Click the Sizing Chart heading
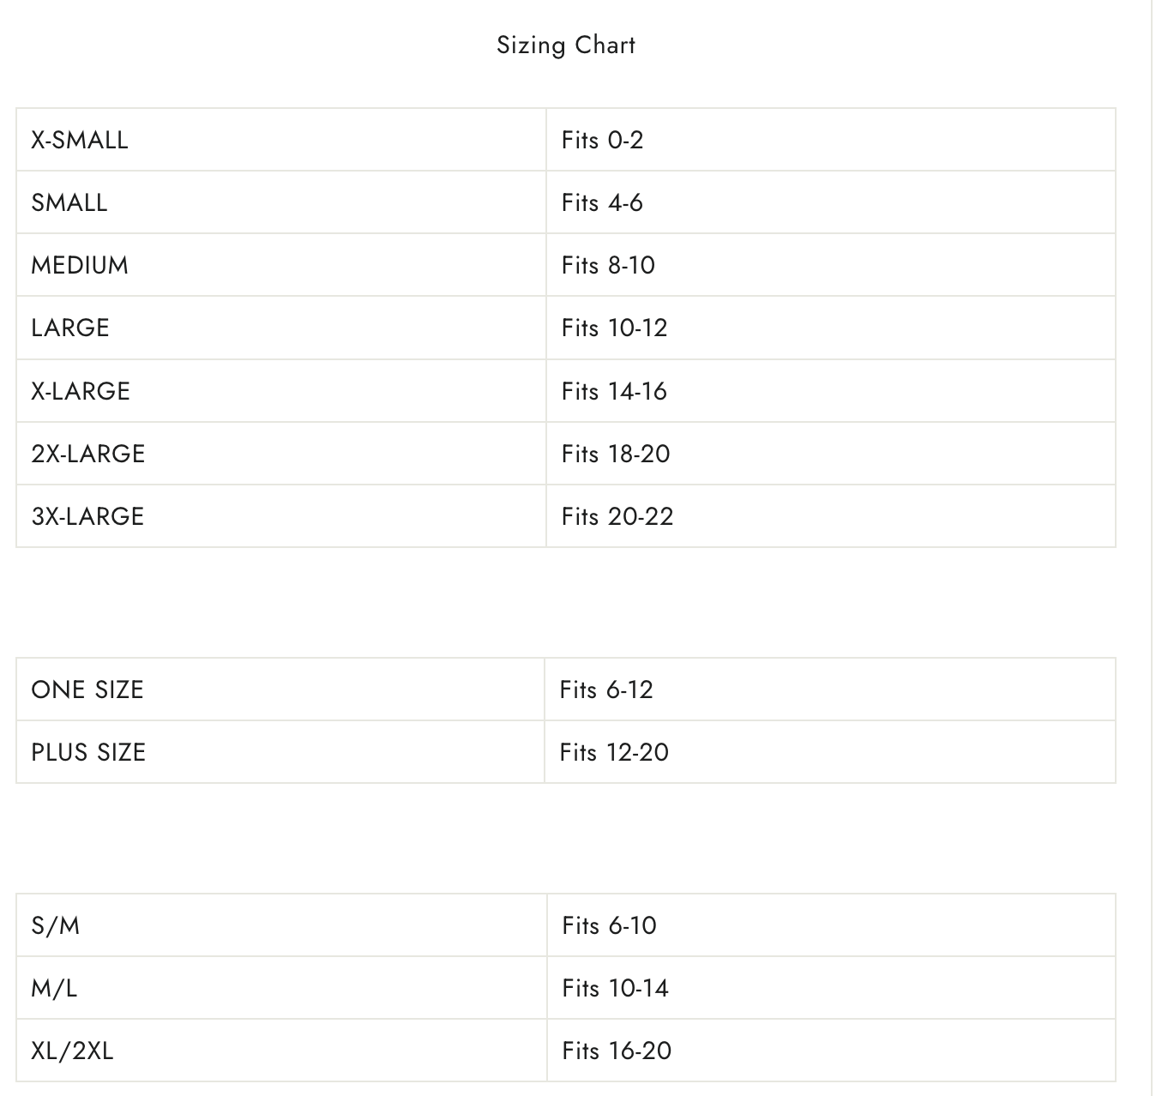This screenshot has height=1096, width=1156. pyautogui.click(x=566, y=45)
